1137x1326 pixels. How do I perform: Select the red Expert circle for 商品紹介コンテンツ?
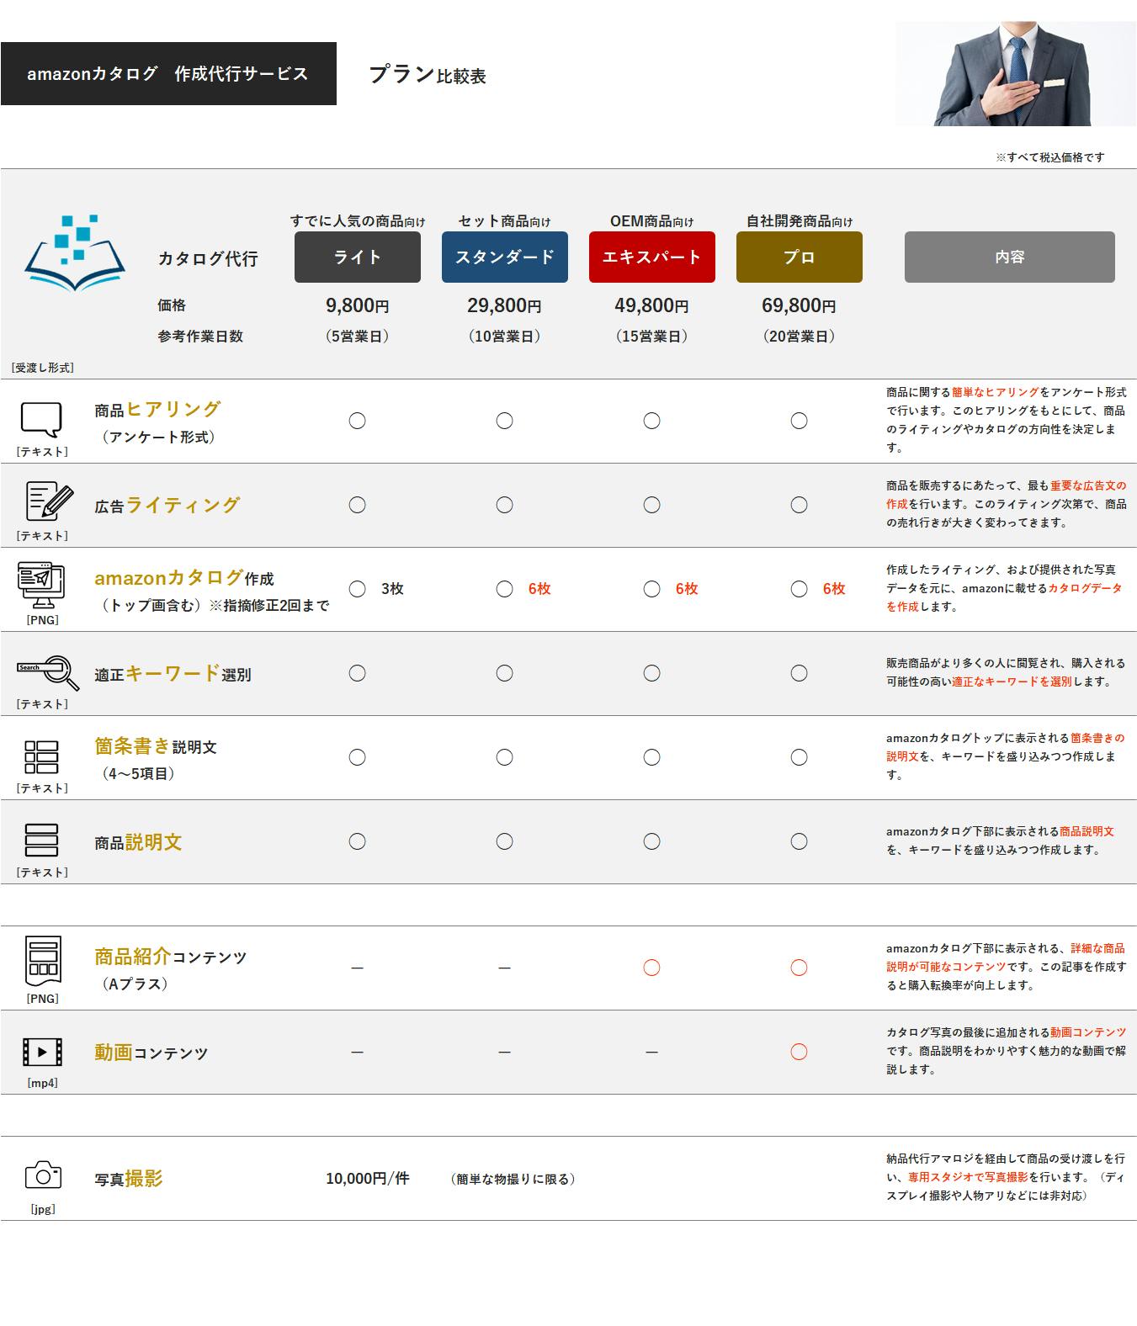coord(651,968)
